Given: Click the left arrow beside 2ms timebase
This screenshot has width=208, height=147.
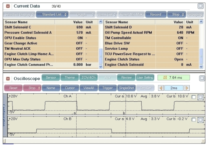Looking at the screenshot, I should point(161,88).
